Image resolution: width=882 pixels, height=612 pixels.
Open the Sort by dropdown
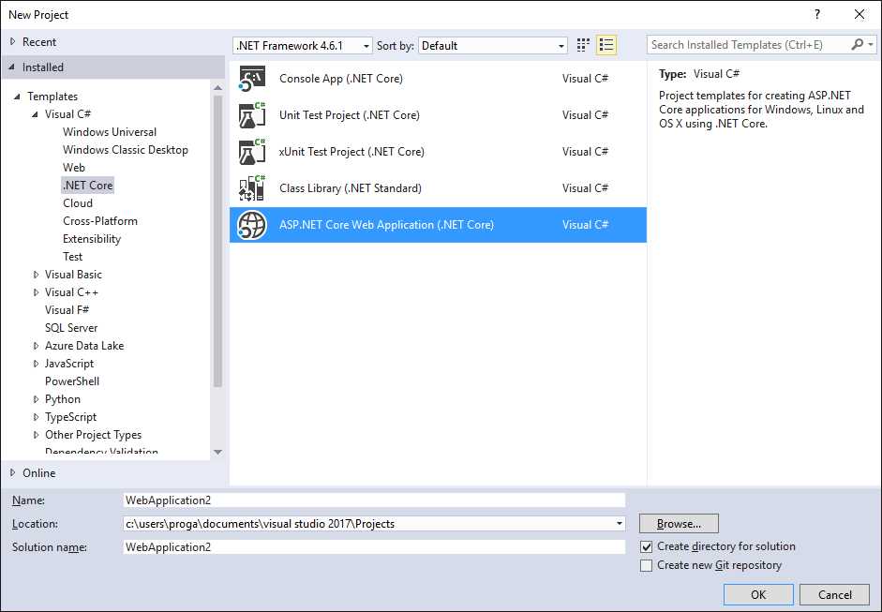tap(563, 45)
